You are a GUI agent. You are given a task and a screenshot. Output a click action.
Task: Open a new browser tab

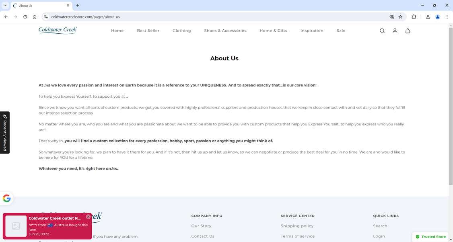coord(77,6)
